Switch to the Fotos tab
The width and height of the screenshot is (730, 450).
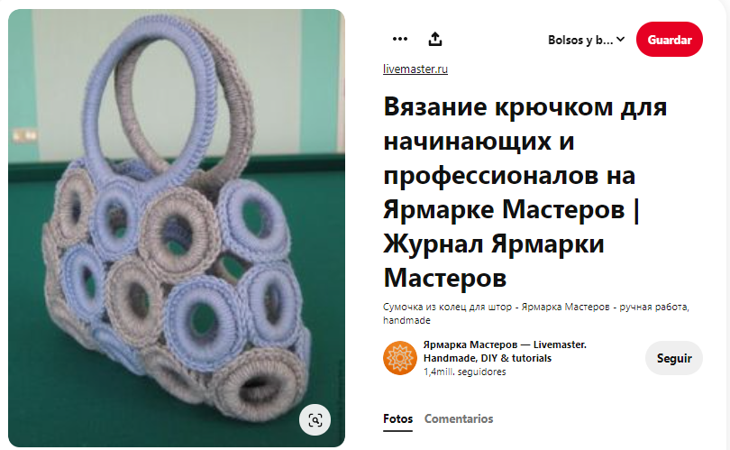(x=397, y=418)
